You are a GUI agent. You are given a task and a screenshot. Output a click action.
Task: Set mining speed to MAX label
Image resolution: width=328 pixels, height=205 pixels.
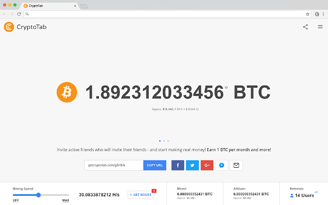coord(66,200)
